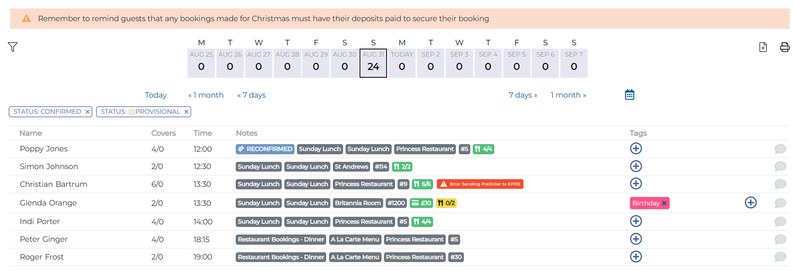The width and height of the screenshot is (793, 273).
Task: Open the bookings filter funnel icon
Action: click(x=13, y=47)
